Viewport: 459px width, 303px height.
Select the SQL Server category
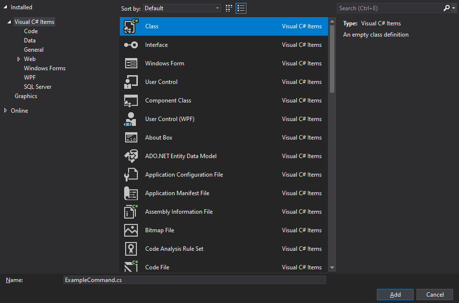point(38,87)
